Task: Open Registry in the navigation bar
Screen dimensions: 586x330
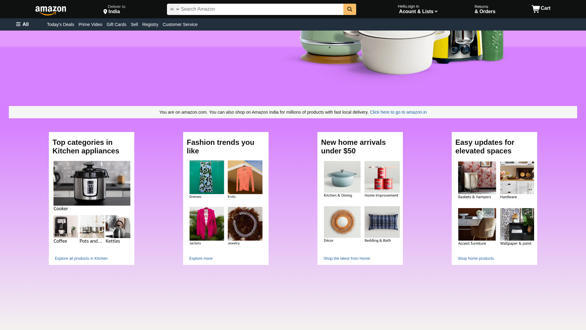Action: (150, 24)
